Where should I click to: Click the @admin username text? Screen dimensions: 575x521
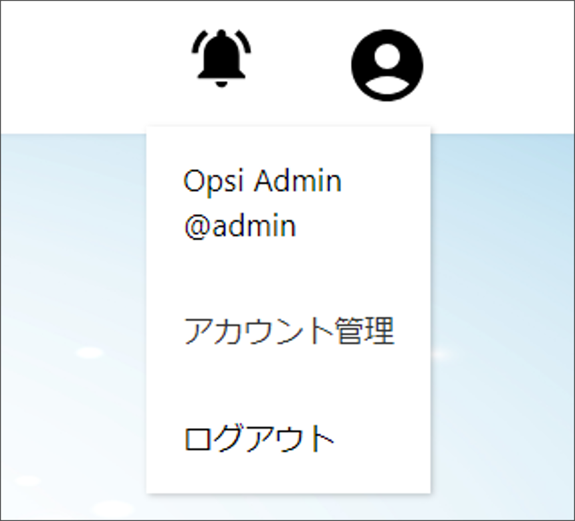[240, 226]
